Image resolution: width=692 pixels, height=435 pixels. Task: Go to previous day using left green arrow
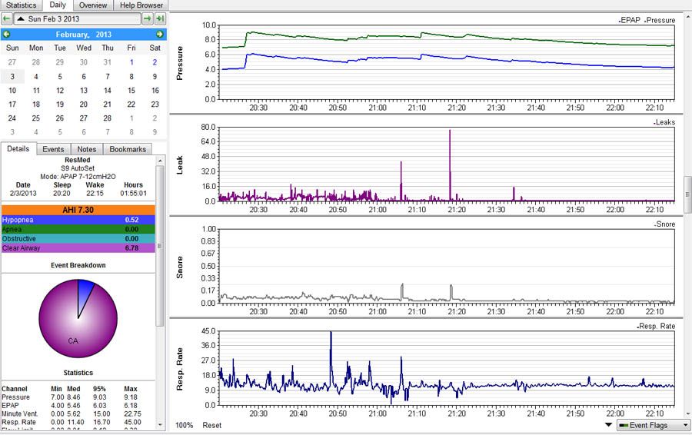coord(7,19)
